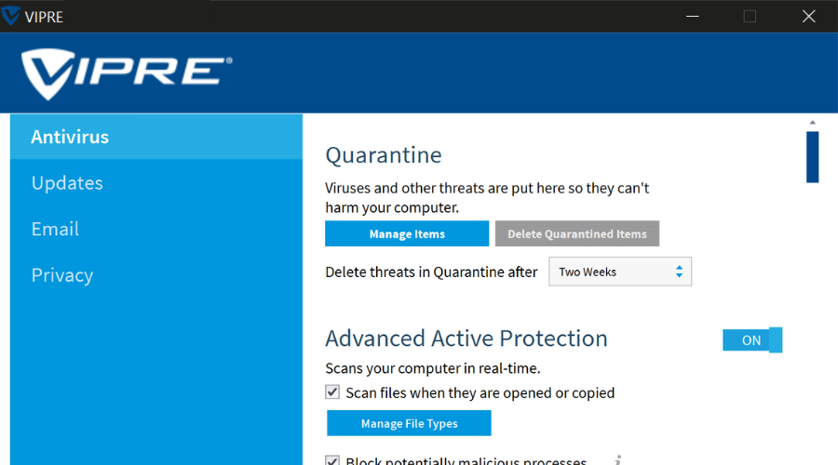Minimize the VIPRE window

coord(693,16)
